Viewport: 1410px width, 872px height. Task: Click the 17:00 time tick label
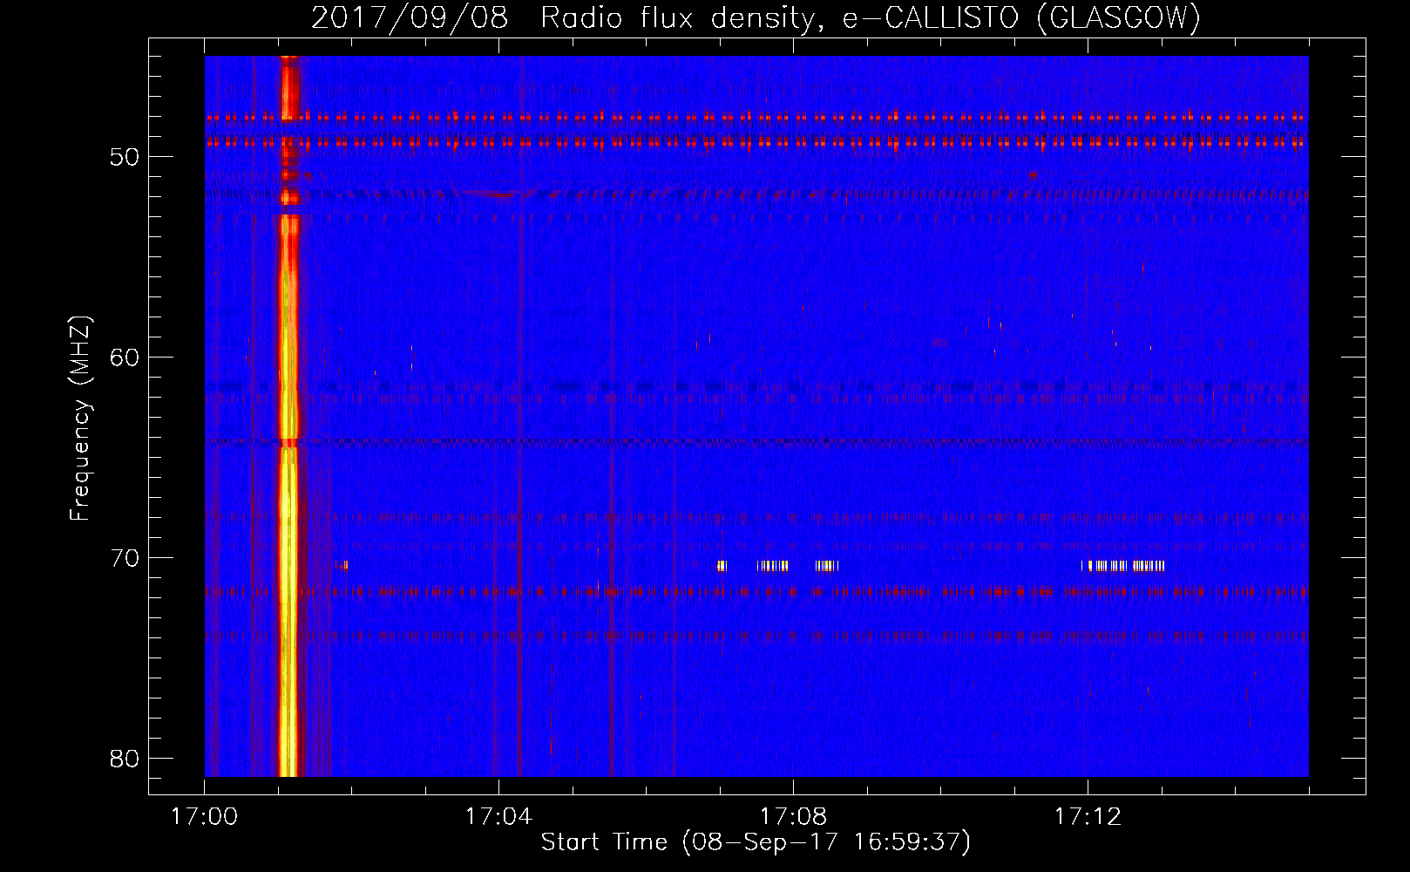[x=204, y=817]
